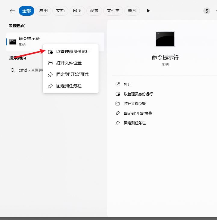Click pin icon beside details 固定到"开始"屏幕

click(118, 113)
